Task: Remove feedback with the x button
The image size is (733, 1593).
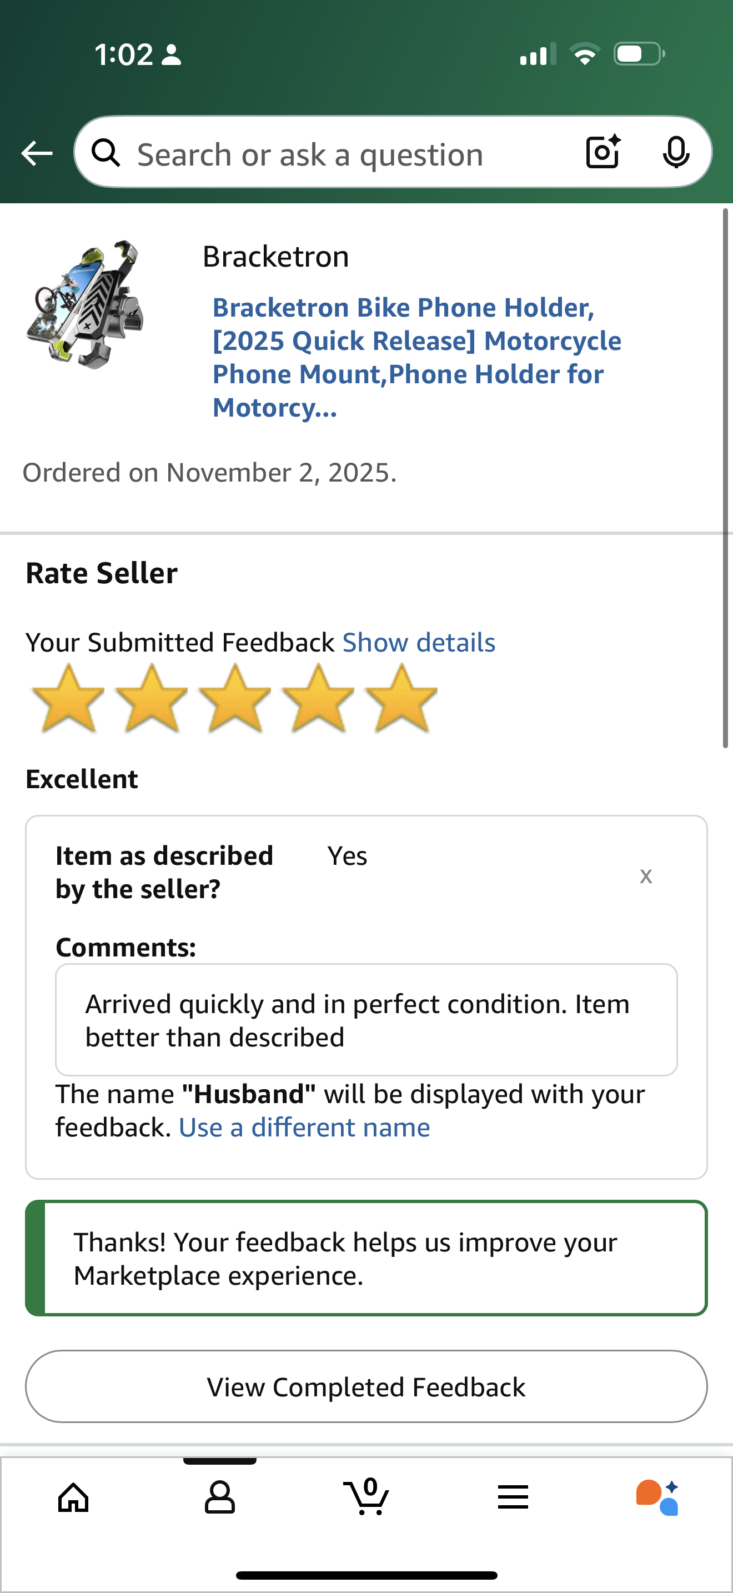Action: pyautogui.click(x=646, y=875)
